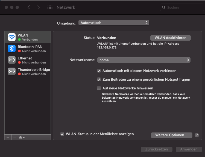
Task: Open the help question mark button
Action: (197, 135)
